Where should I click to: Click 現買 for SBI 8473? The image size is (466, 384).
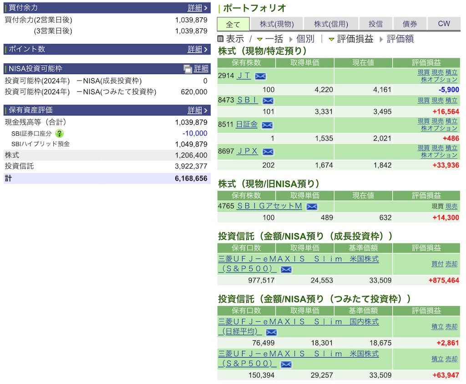click(424, 101)
